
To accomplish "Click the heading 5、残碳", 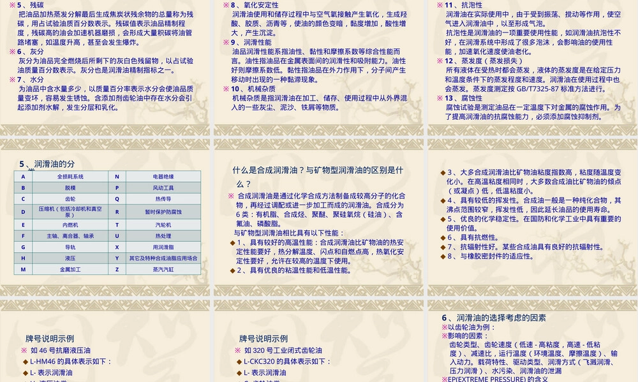I will [x=30, y=5].
